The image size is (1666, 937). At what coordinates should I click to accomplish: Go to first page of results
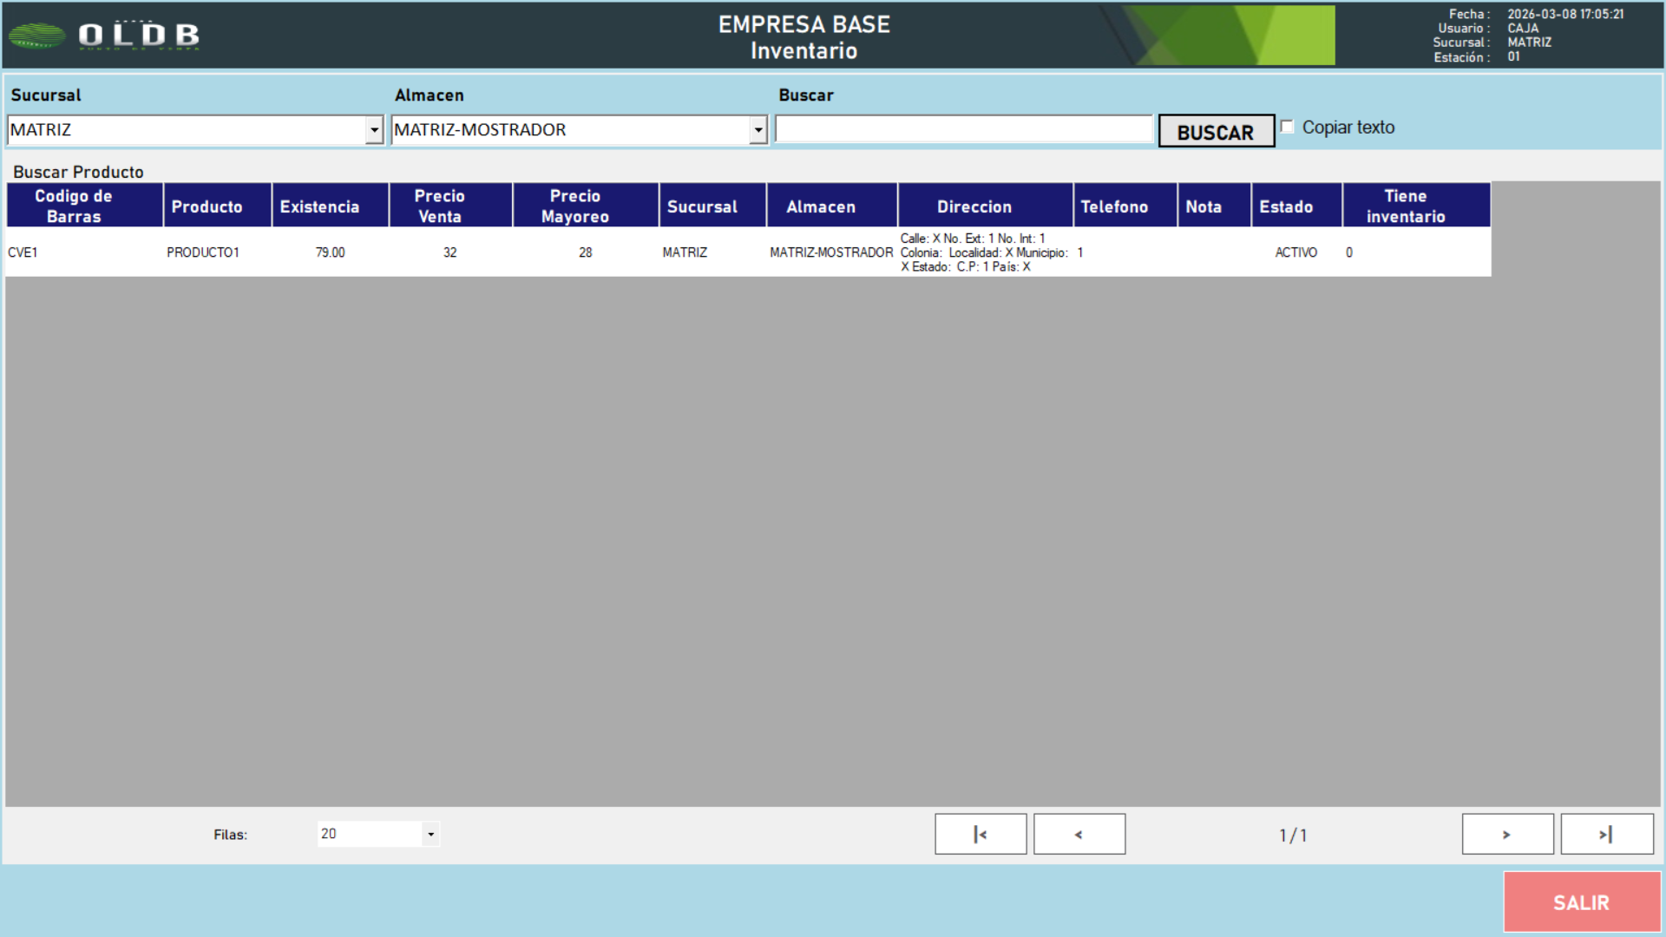[981, 834]
